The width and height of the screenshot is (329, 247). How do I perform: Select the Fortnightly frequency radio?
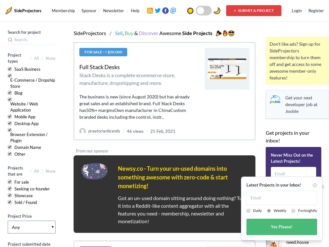tap(293, 211)
